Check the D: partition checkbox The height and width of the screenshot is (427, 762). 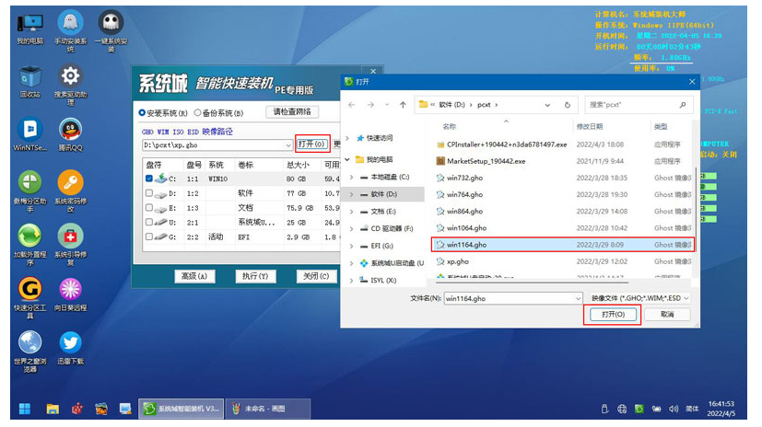tap(148, 194)
